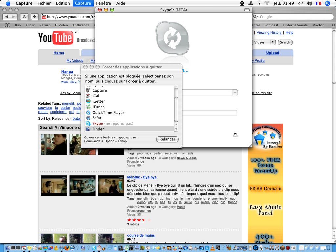Select Finder in the Force Quit list
This screenshot has width=336, height=252.
point(130,129)
